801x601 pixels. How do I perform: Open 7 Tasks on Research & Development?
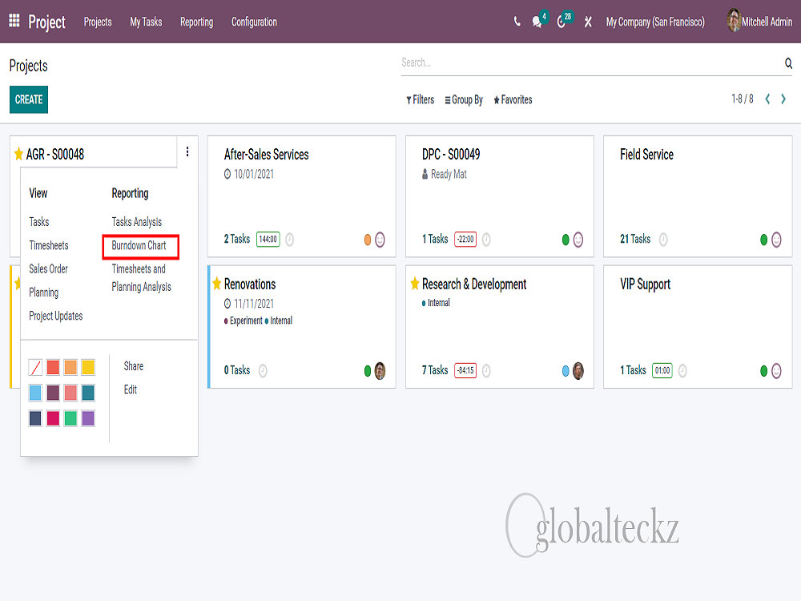click(x=435, y=370)
